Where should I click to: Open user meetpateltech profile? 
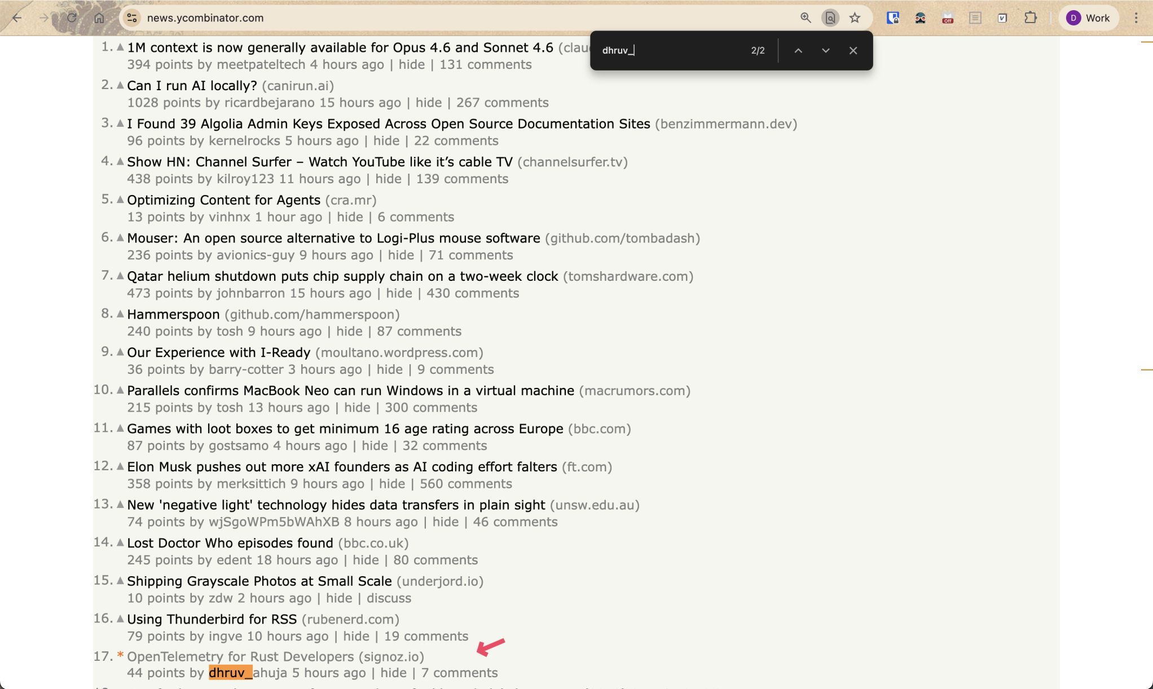(261, 64)
